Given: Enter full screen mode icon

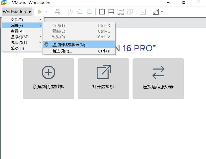Looking at the screenshot, I should pyautogui.click(x=120, y=12).
